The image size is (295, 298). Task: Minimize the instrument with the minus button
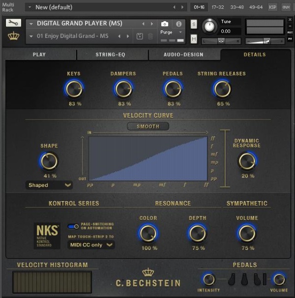(290, 26)
